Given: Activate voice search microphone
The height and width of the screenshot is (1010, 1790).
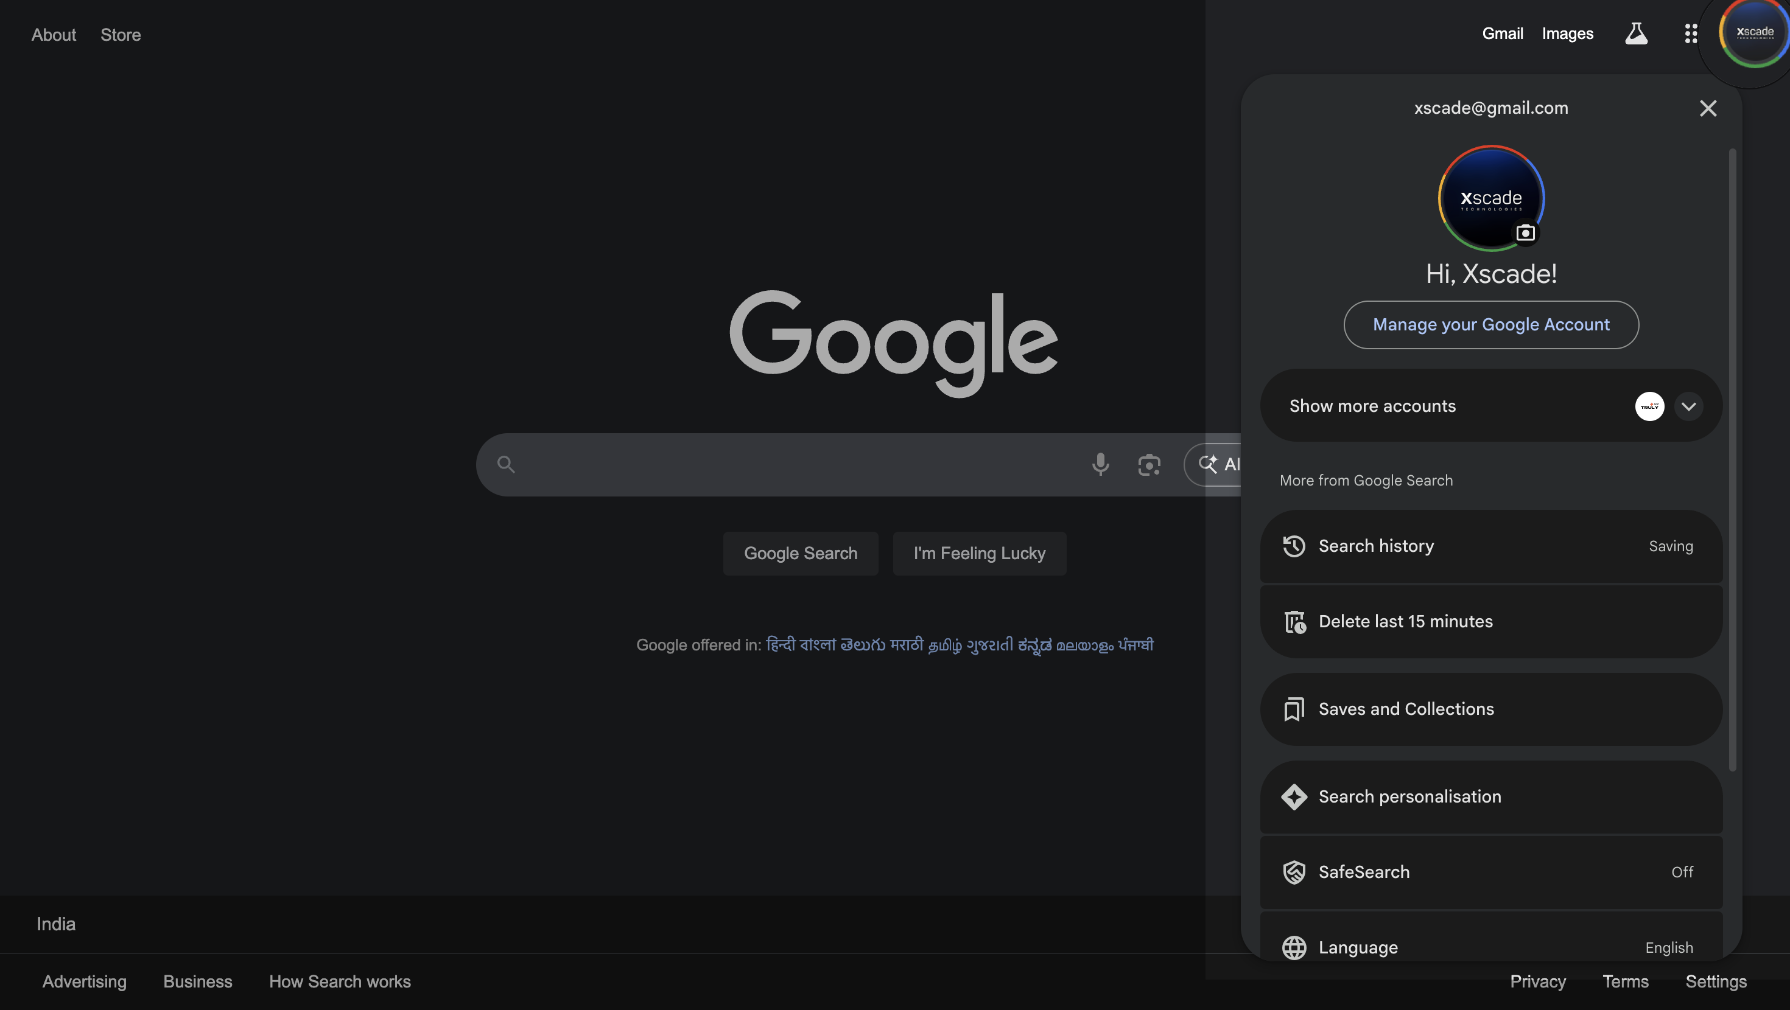Looking at the screenshot, I should [1100, 465].
